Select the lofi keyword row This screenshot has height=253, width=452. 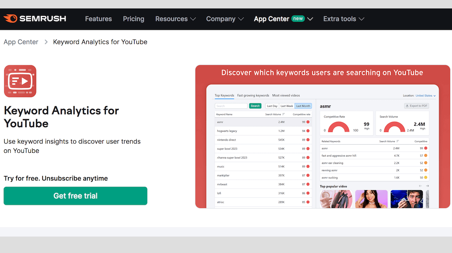pyautogui.click(x=263, y=193)
